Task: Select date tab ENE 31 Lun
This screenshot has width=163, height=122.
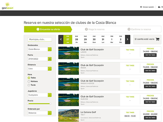Action: point(103,39)
